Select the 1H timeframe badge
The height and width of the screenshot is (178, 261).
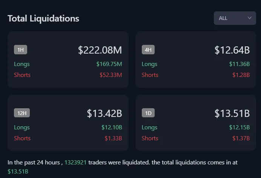pyautogui.click(x=20, y=50)
